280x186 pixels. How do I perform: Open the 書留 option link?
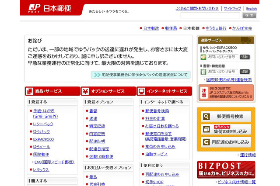coord(93,111)
